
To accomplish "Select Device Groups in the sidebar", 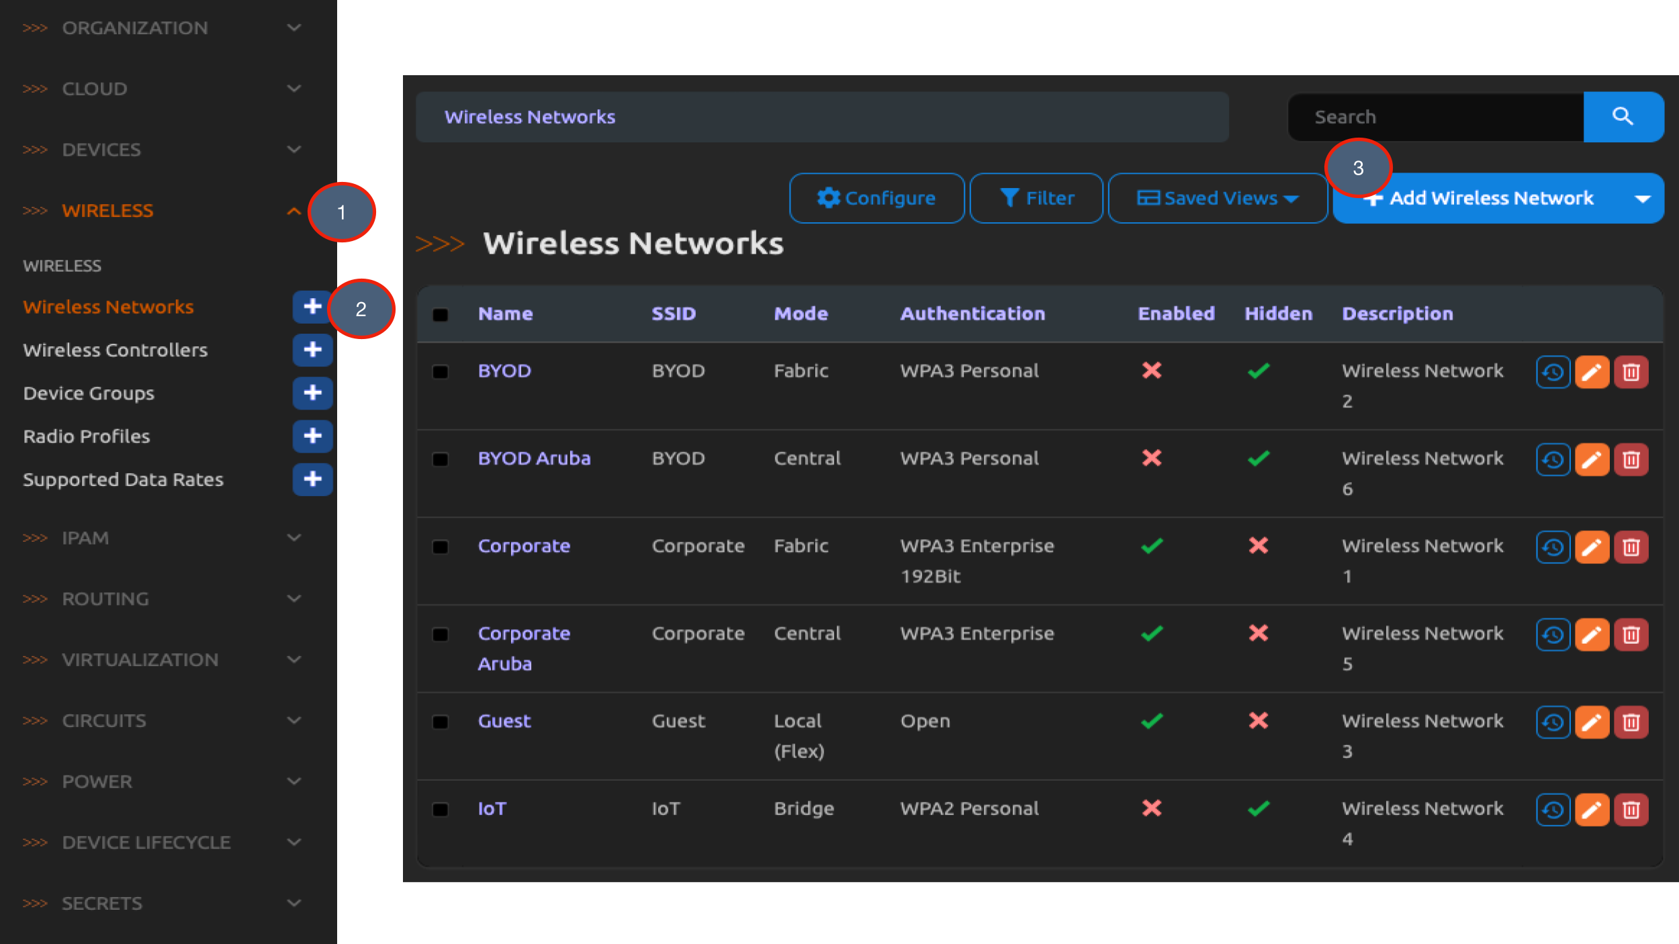I will click(x=89, y=393).
